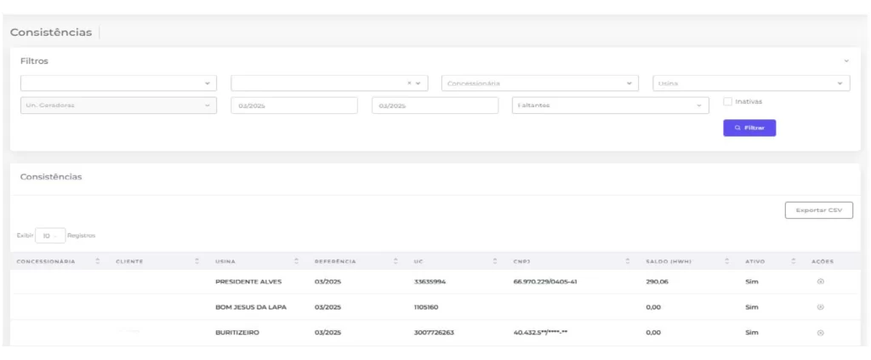Click the action icon for BOM JESUS DA LAPA
871x360 pixels.
(820, 307)
